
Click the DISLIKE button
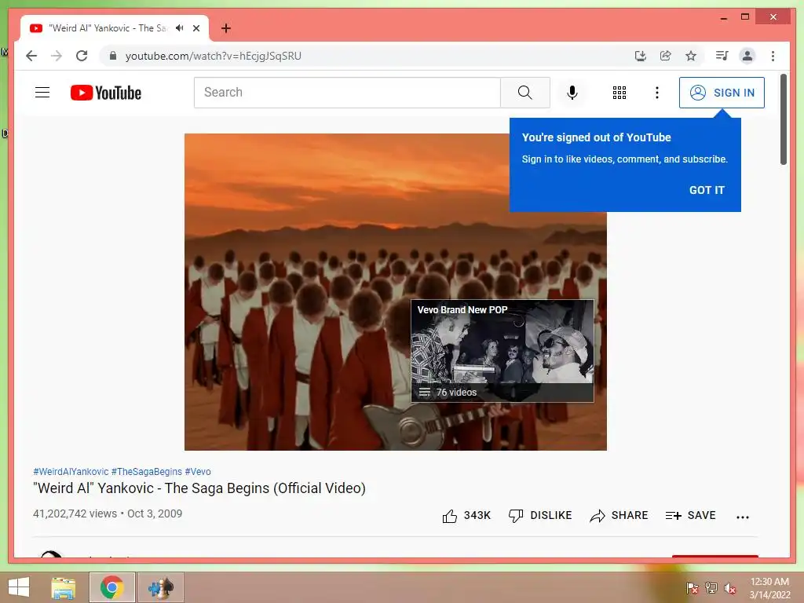point(540,516)
